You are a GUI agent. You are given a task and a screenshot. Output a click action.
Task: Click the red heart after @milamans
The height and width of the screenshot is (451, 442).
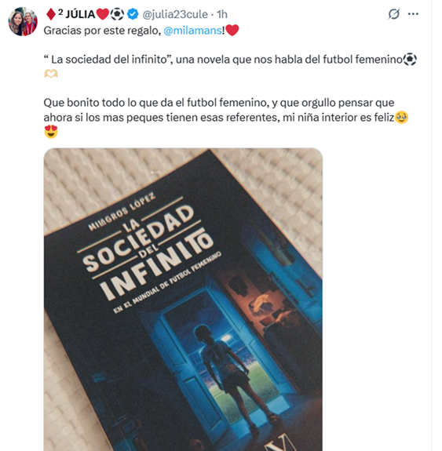[x=232, y=31]
